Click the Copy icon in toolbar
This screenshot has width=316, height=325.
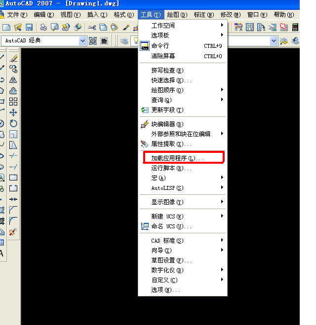(x=103, y=27)
